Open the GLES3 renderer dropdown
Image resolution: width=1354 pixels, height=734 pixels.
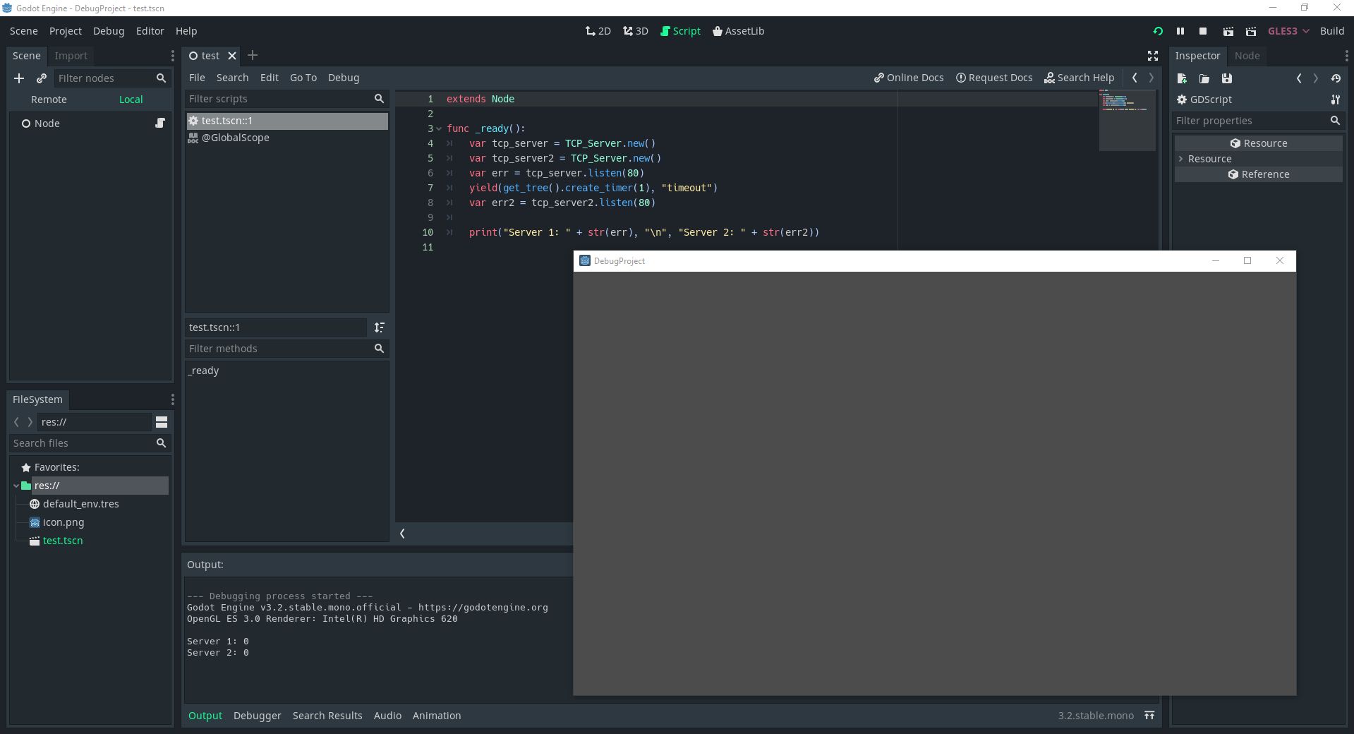(x=1288, y=31)
